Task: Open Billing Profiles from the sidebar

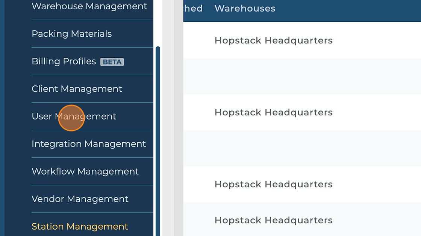Action: tap(64, 61)
